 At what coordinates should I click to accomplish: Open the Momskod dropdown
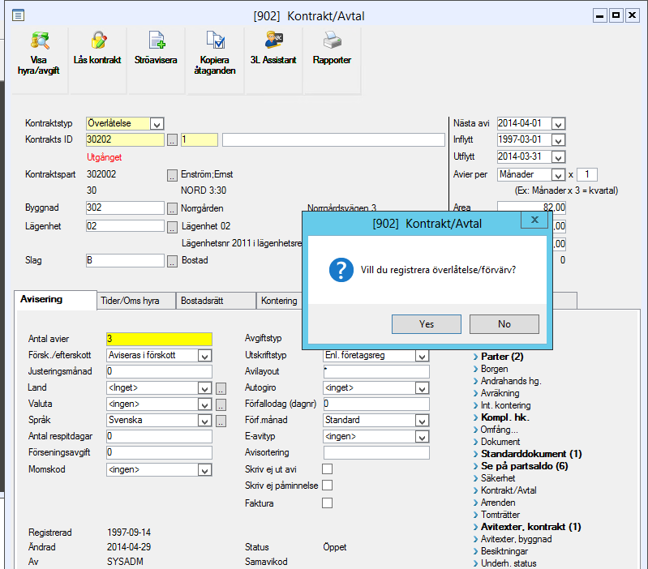tap(204, 470)
